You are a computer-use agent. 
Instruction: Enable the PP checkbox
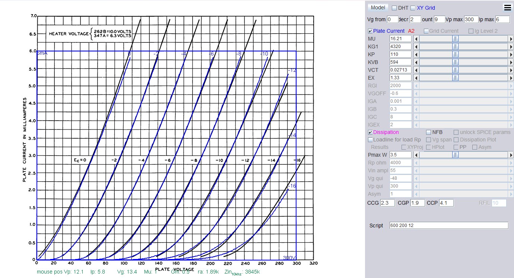tap(456, 147)
